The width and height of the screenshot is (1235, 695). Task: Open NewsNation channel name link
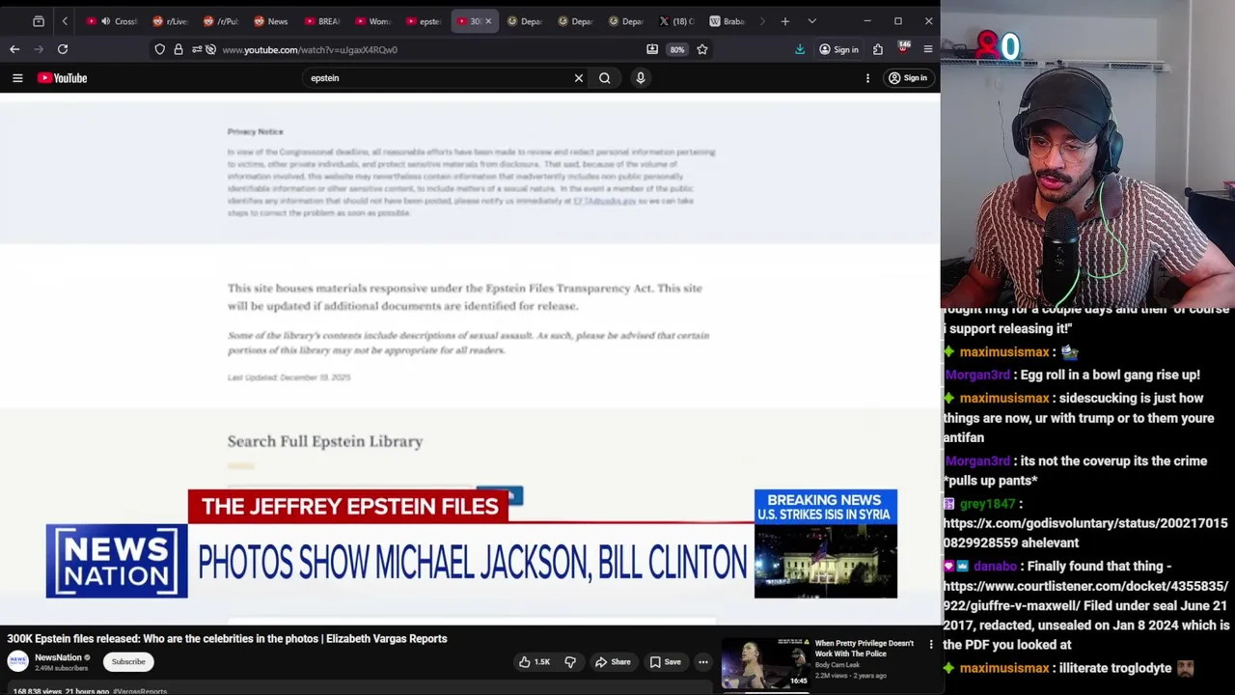[58, 657]
